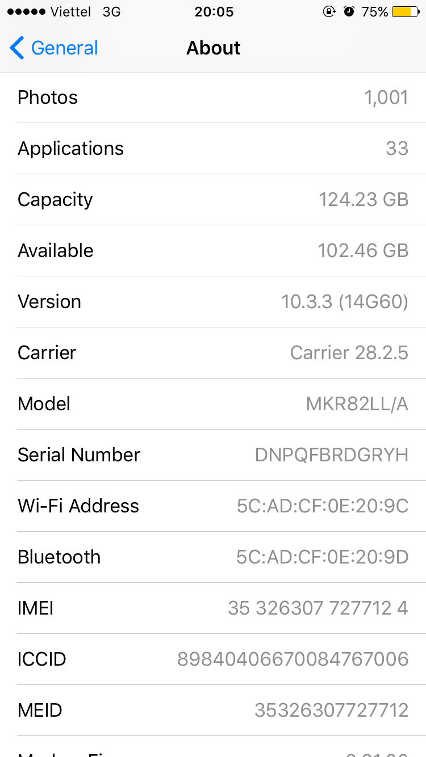426x757 pixels.
Task: Select the Wi-Fi Address value
Action: (x=322, y=506)
